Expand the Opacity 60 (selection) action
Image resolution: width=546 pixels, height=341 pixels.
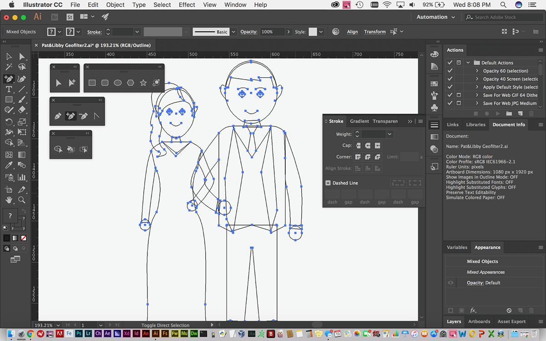477,71
